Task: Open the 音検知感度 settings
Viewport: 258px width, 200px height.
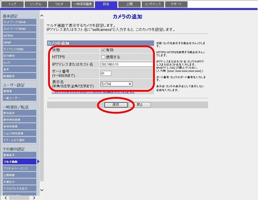Action: pos(19,126)
